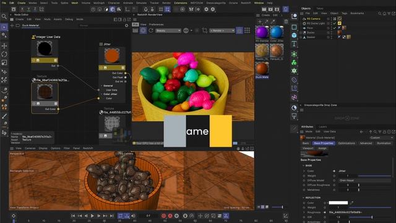Switch to the Advanced tab
The image size is (396, 223).
tap(366, 143)
